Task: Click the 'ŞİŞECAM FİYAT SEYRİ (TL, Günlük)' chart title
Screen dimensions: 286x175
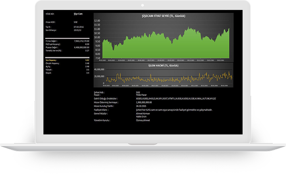Action: [163, 16]
